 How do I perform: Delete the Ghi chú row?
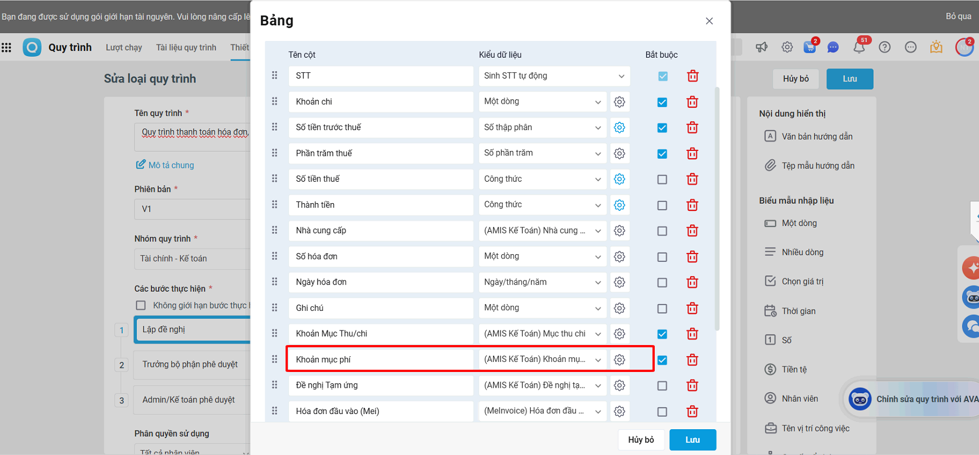692,308
